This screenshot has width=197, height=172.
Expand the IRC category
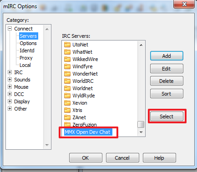(x=10, y=72)
